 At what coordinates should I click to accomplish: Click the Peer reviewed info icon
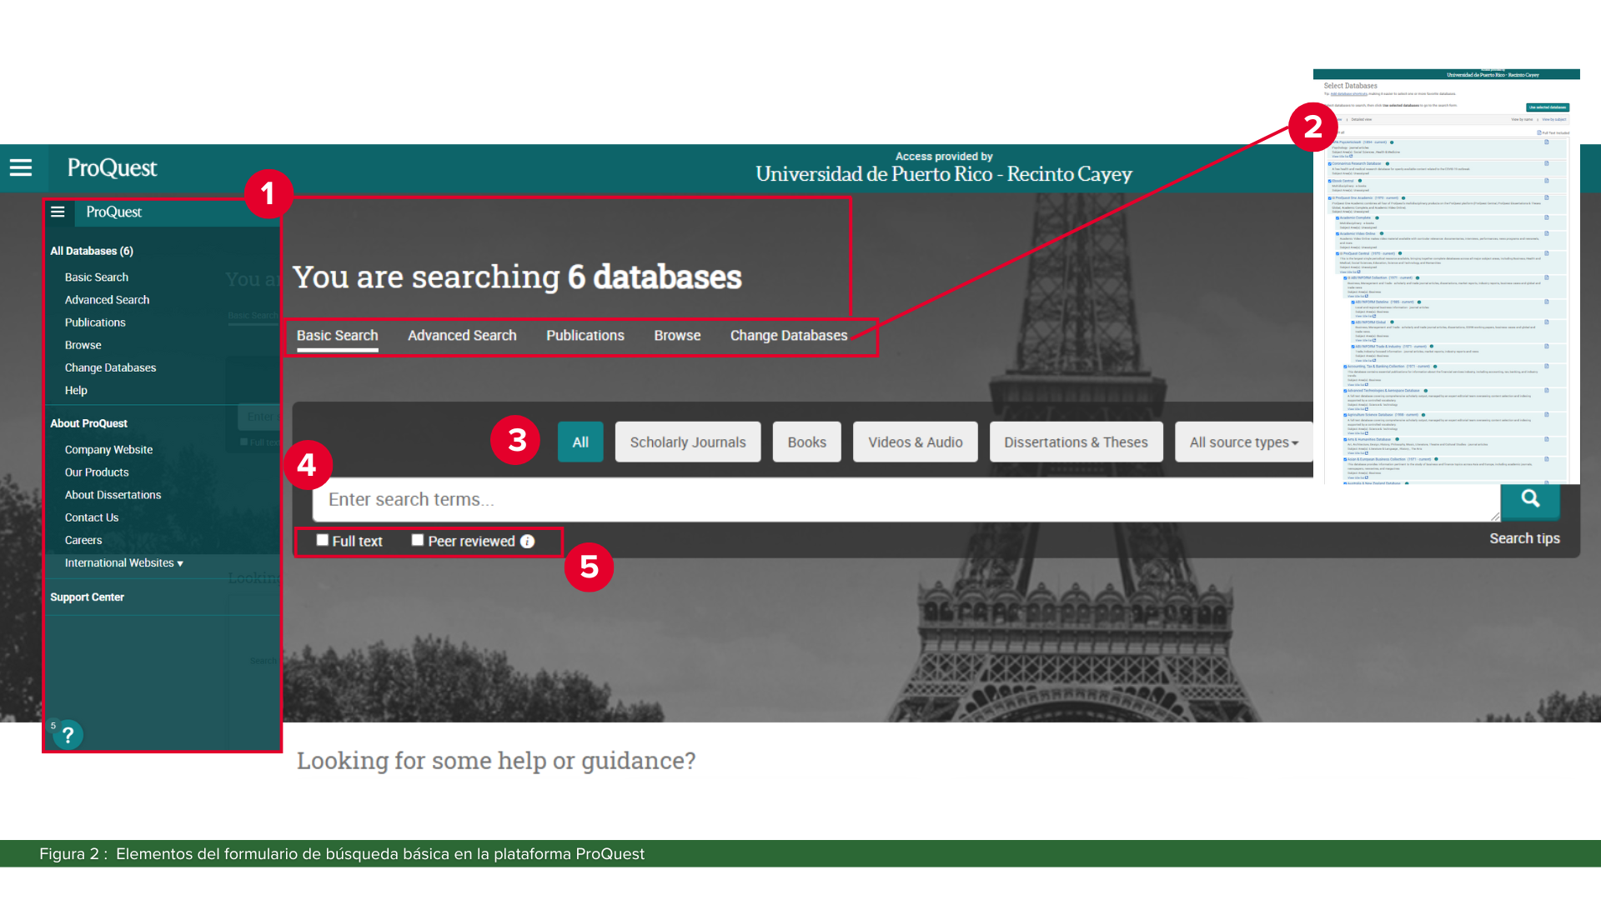click(x=528, y=542)
